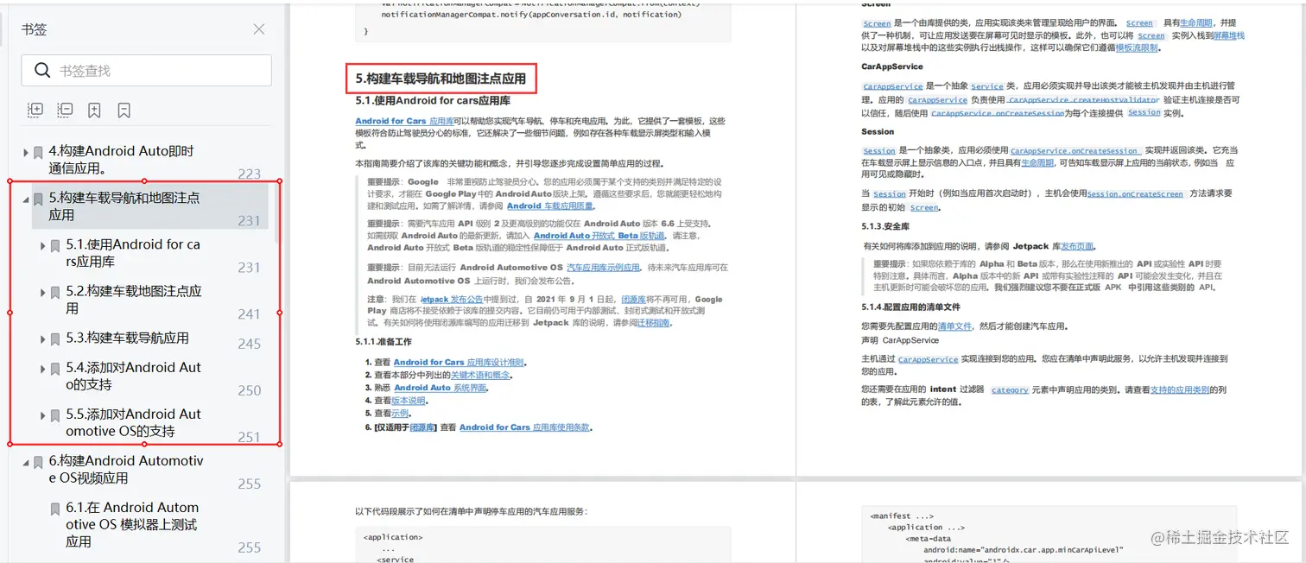Open the Session link under the Session heading

click(x=878, y=150)
